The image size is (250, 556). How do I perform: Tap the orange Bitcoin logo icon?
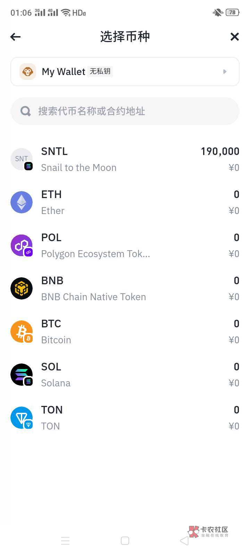[22, 332]
